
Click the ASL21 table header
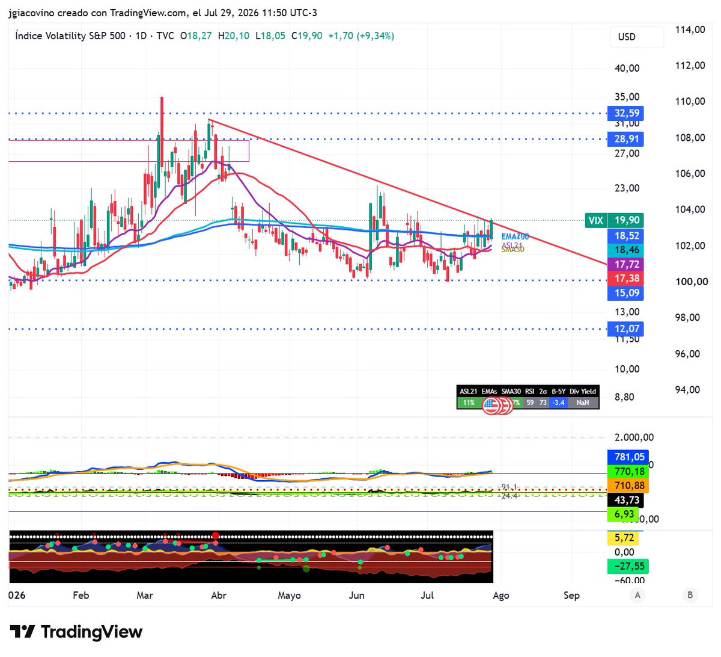[468, 391]
